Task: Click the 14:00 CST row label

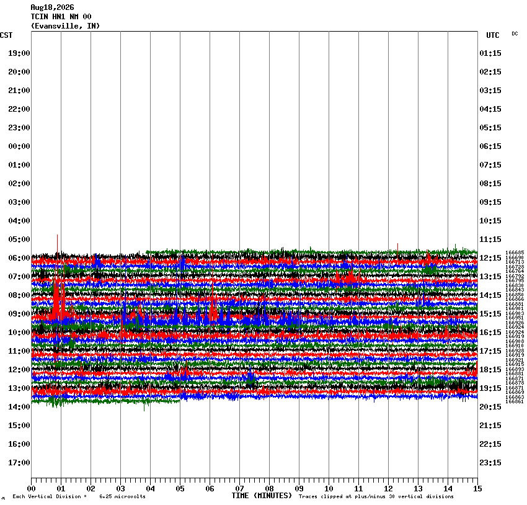Action: 19,407
